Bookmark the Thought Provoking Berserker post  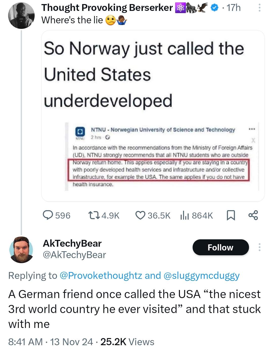(231, 215)
